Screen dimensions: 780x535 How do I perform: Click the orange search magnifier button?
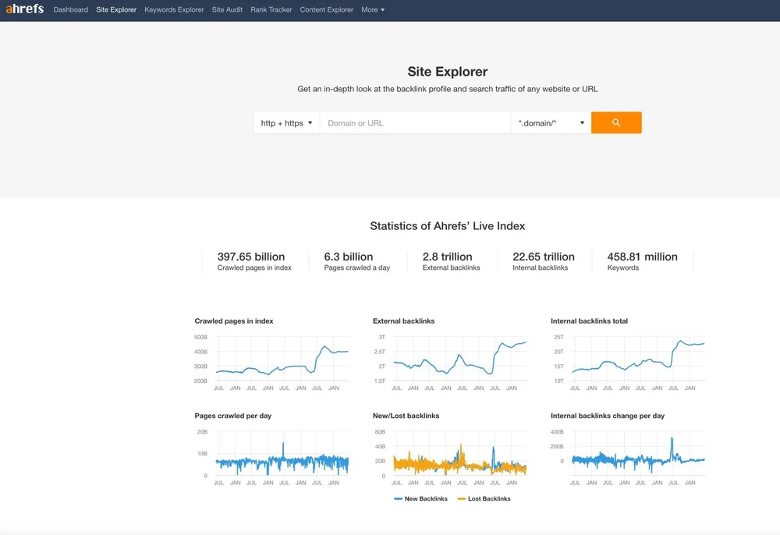(616, 122)
